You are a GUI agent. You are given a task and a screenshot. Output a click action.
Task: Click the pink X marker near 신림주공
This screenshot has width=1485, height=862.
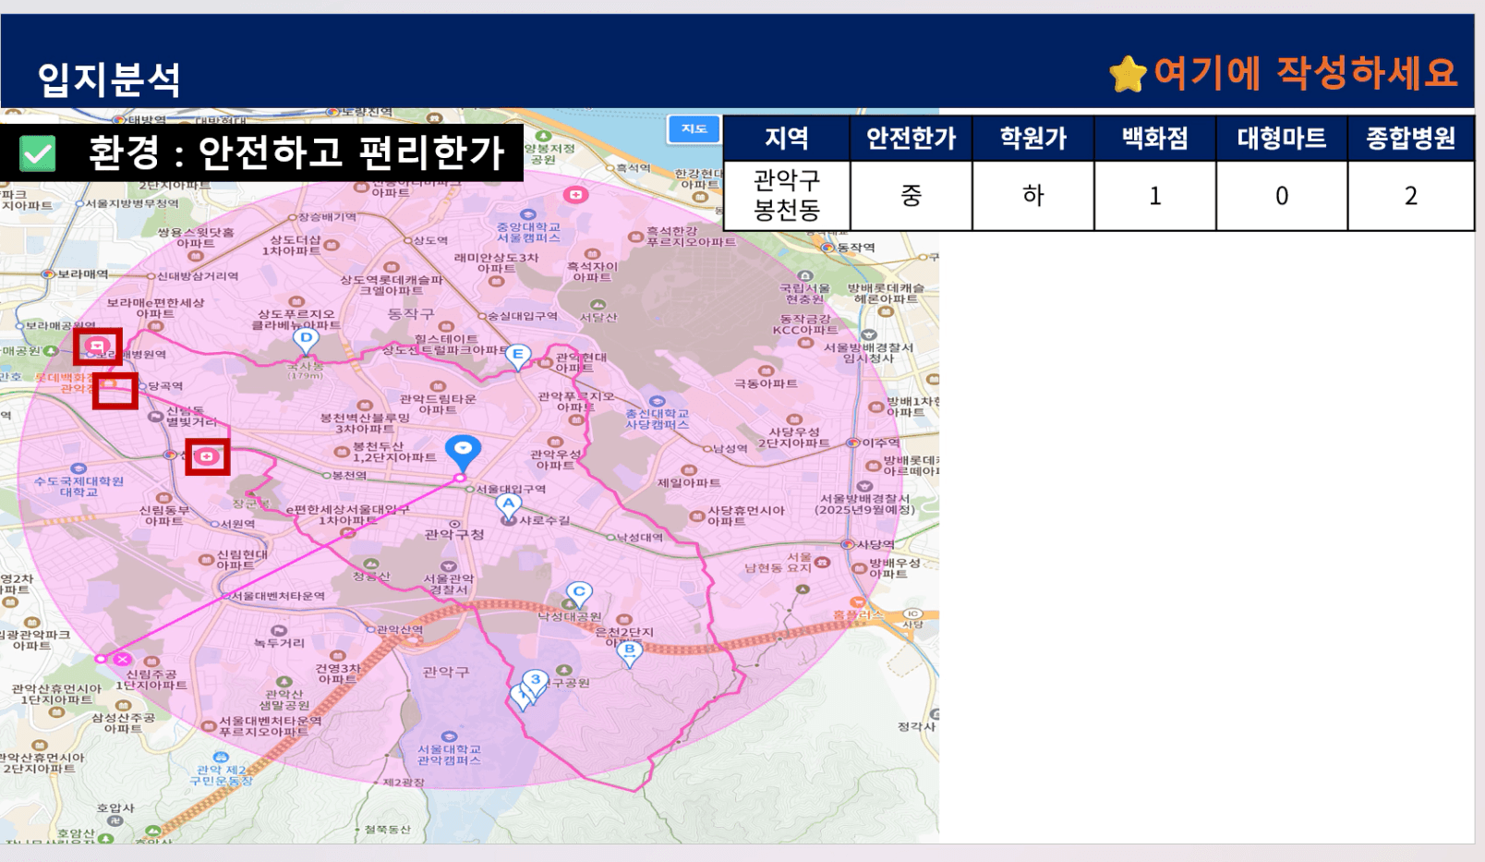coord(122,659)
